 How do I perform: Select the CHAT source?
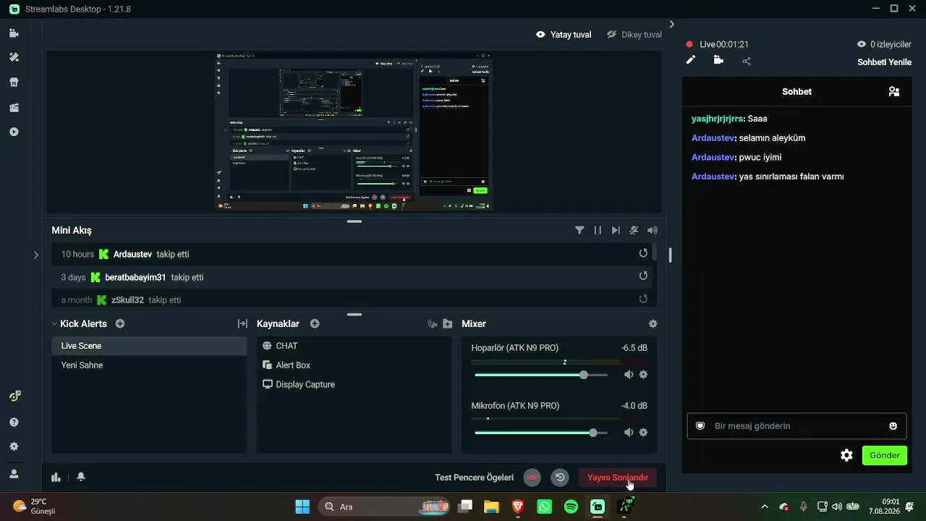[x=354, y=346]
